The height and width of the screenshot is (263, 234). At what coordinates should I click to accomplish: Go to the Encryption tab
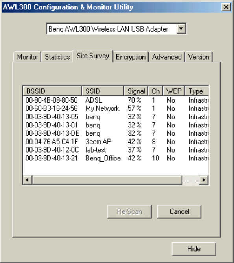pos(131,57)
